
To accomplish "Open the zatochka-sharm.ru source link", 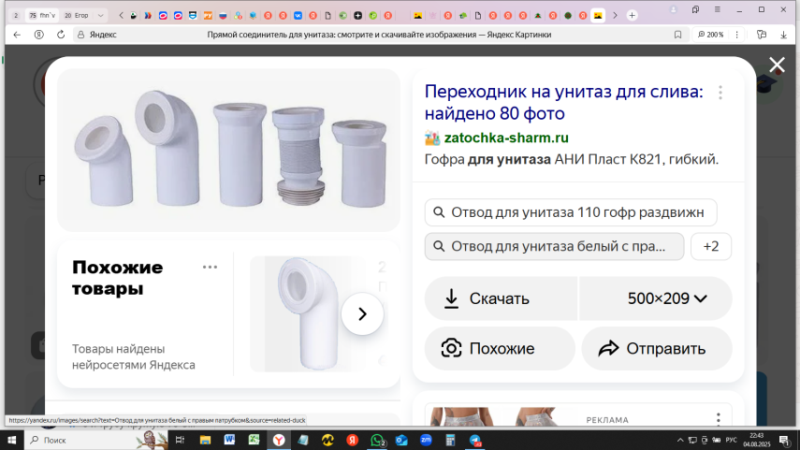I will tap(506, 138).
